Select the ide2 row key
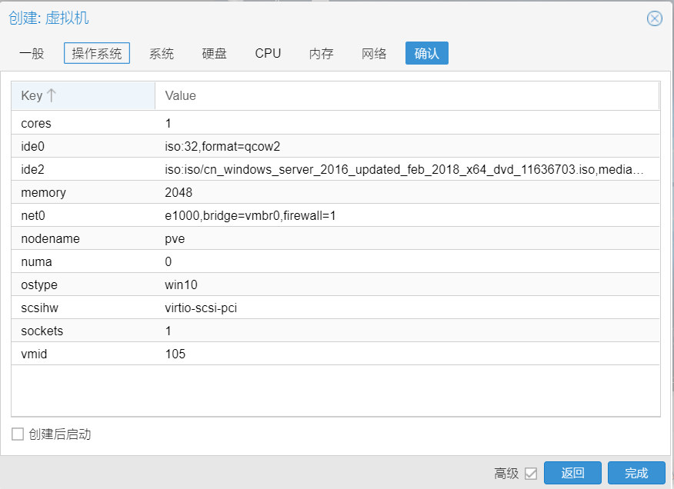 (x=32, y=170)
